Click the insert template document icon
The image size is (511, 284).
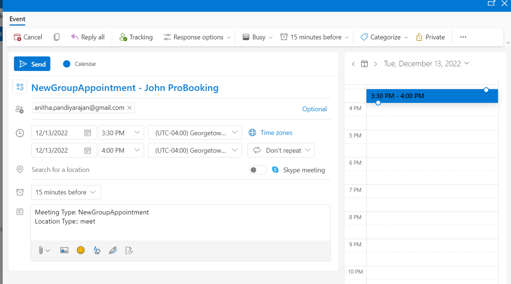pos(129,250)
